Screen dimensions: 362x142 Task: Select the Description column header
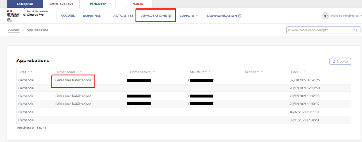66,72
